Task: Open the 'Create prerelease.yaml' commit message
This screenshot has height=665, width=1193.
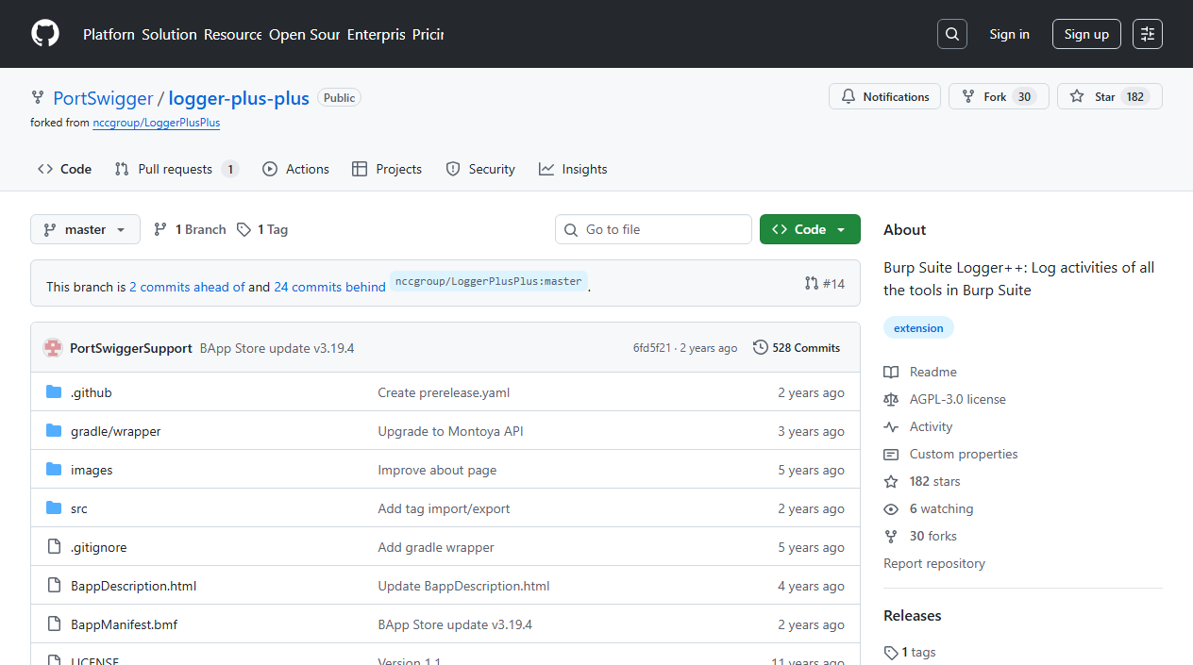Action: (444, 392)
